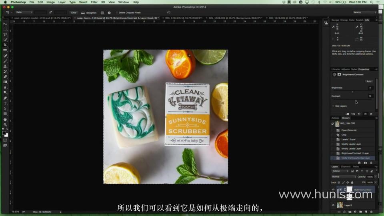This screenshot has height=216, width=384.
Task: Select the Gradient tool
Action: [5, 82]
